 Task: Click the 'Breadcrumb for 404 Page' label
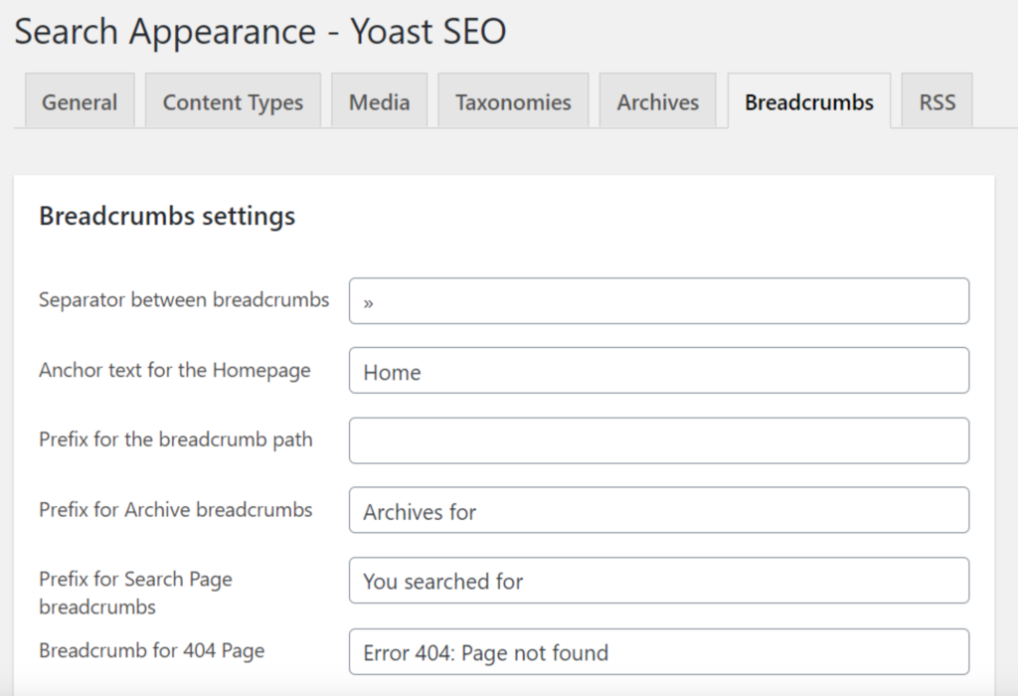pyautogui.click(x=152, y=651)
